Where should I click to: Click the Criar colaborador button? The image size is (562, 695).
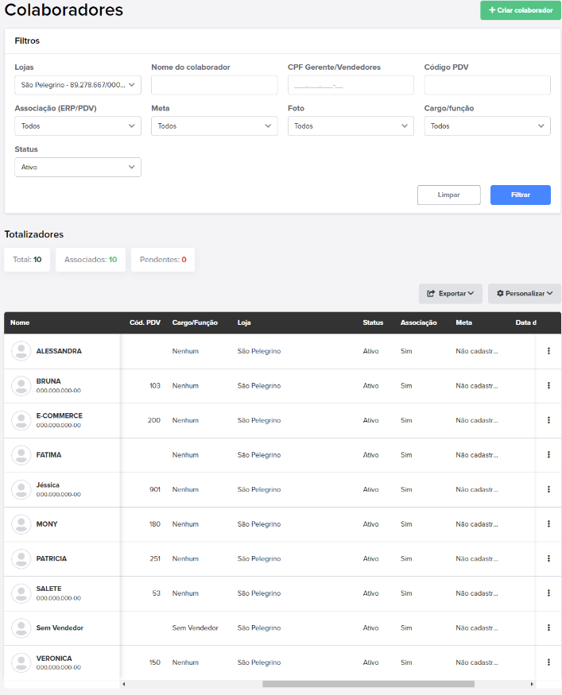(521, 10)
